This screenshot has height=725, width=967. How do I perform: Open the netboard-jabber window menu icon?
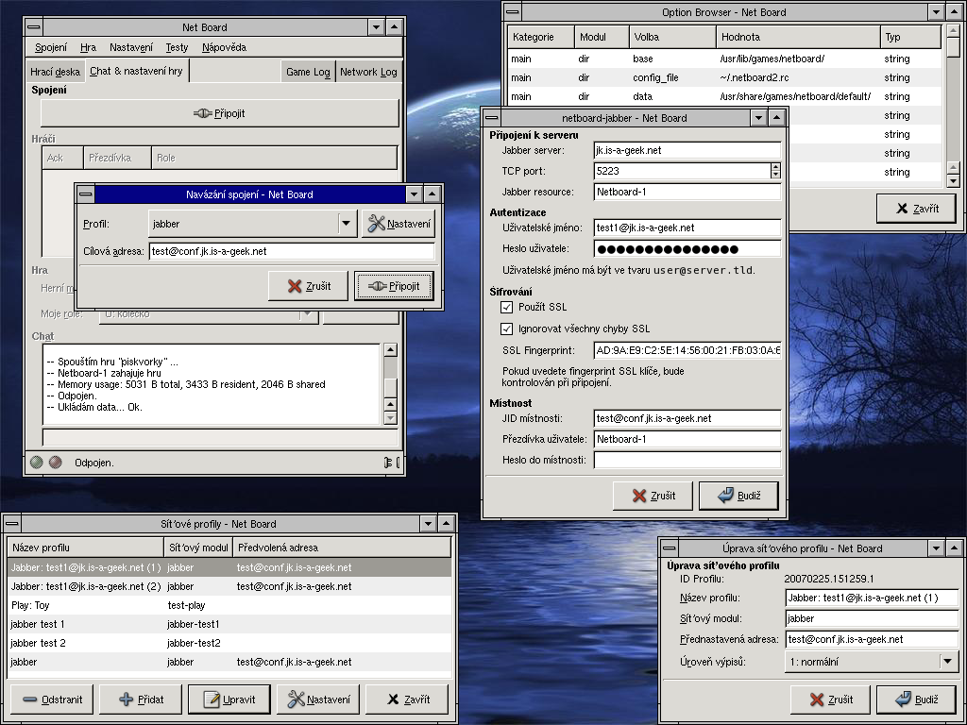coord(491,118)
